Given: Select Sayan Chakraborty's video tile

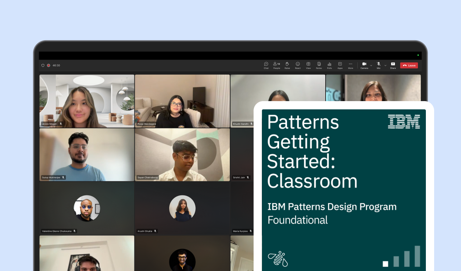Looking at the screenshot, I should [x=182, y=155].
